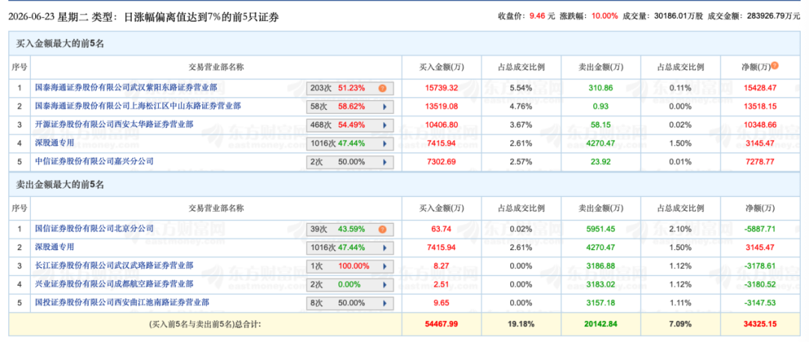This screenshot has width=809, height=342.
Task: Click buy amount 7302.69
Action: [x=440, y=162]
